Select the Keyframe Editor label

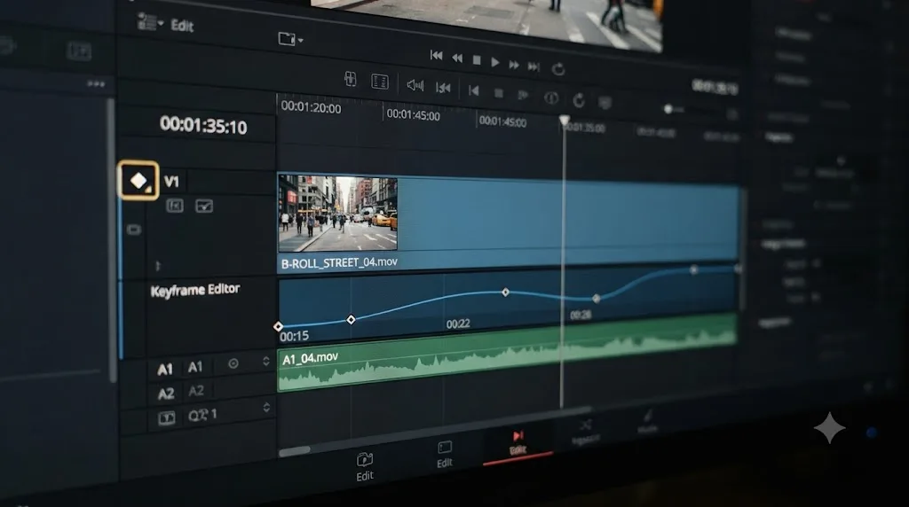[x=194, y=289]
